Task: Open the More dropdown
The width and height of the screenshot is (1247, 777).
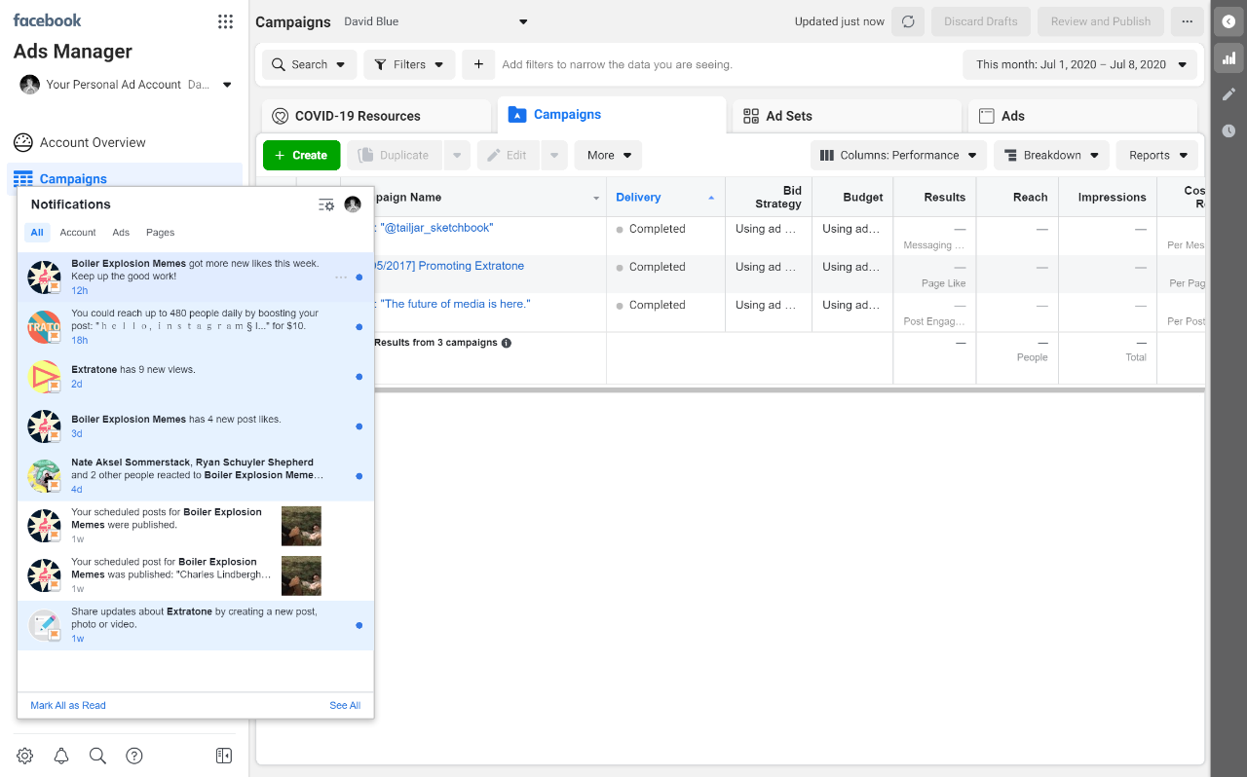Action: tap(609, 155)
